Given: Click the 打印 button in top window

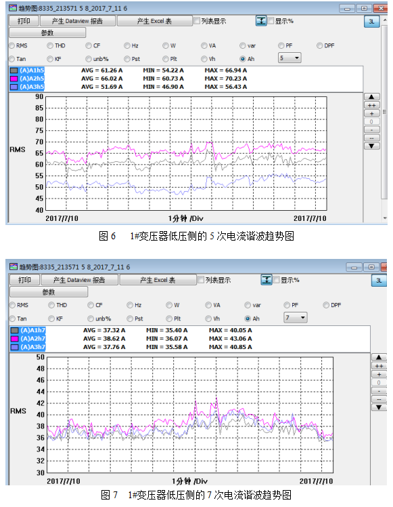Looking at the screenshot, I should tap(24, 21).
